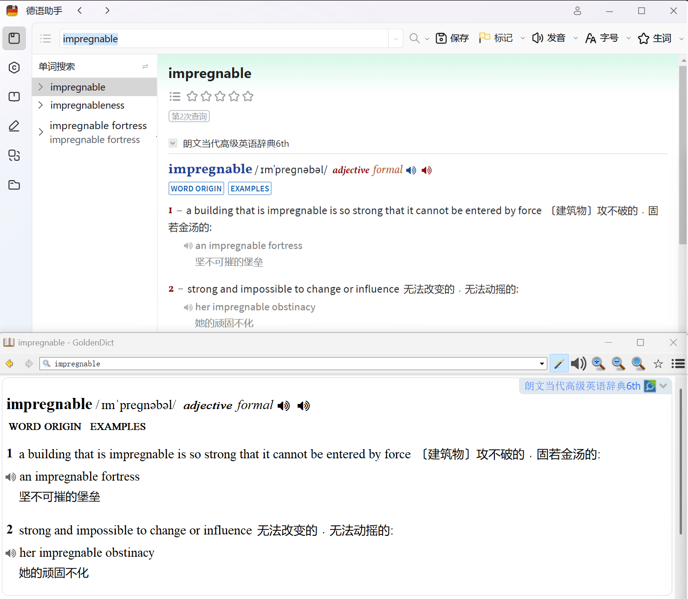This screenshot has width=688, height=599.
Task: Open the folder icon in left sidebar
Action: 14,185
